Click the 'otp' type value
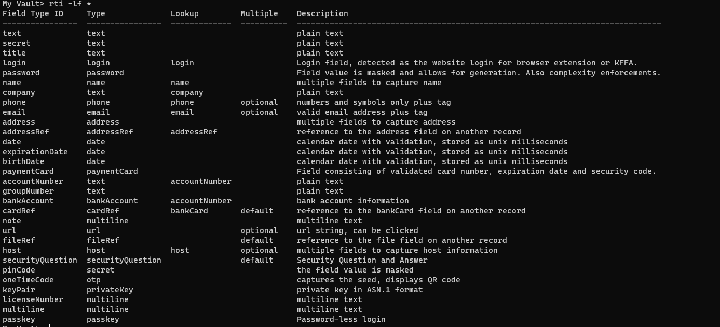Screen dimensions: 720x327 [x=93, y=280]
